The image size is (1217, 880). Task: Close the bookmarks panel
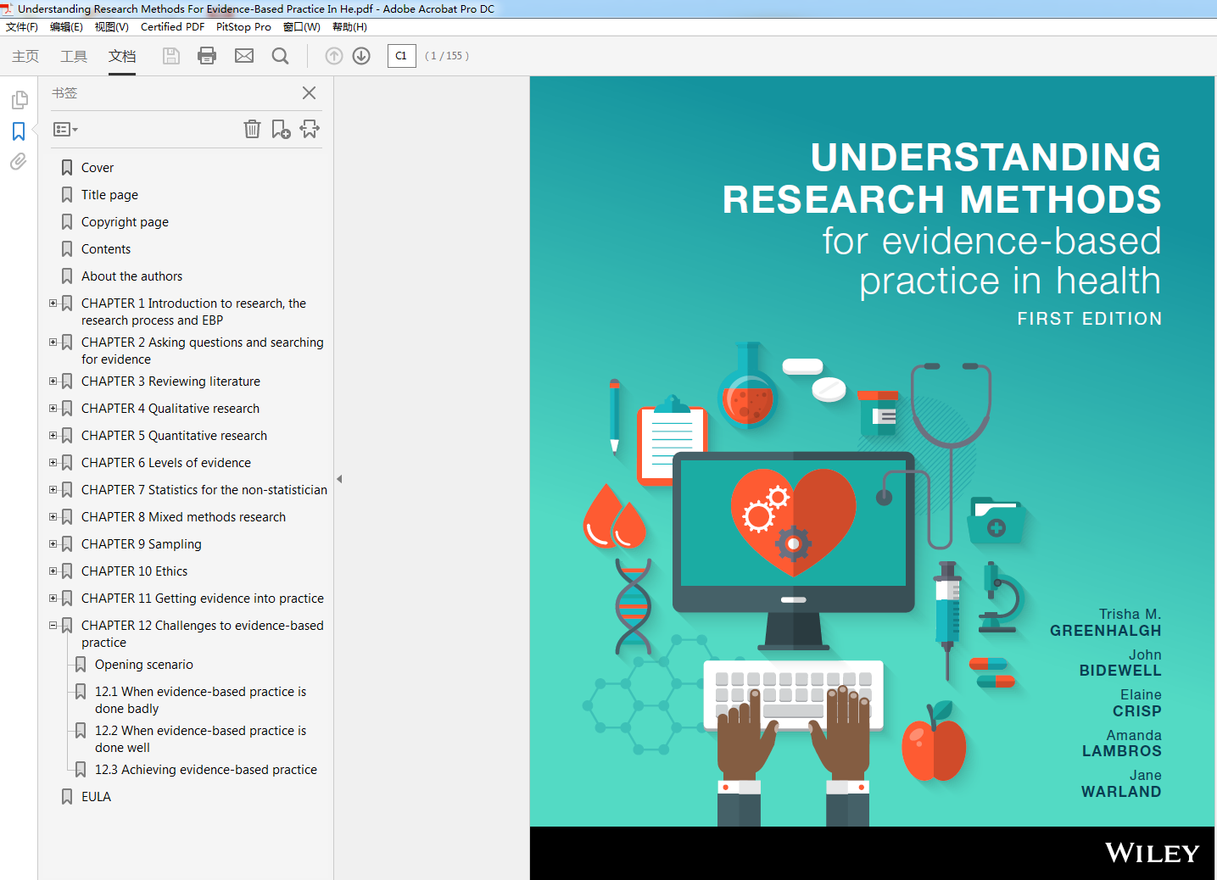[x=309, y=93]
